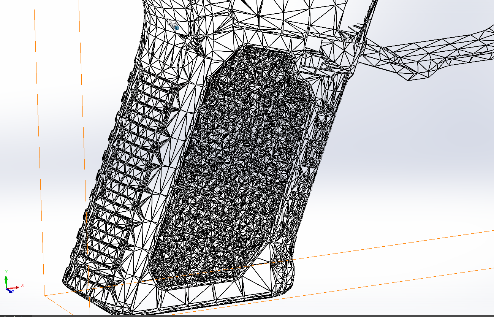
Task: Click the circular selection icon near the cursor
Action: pyautogui.click(x=175, y=26)
